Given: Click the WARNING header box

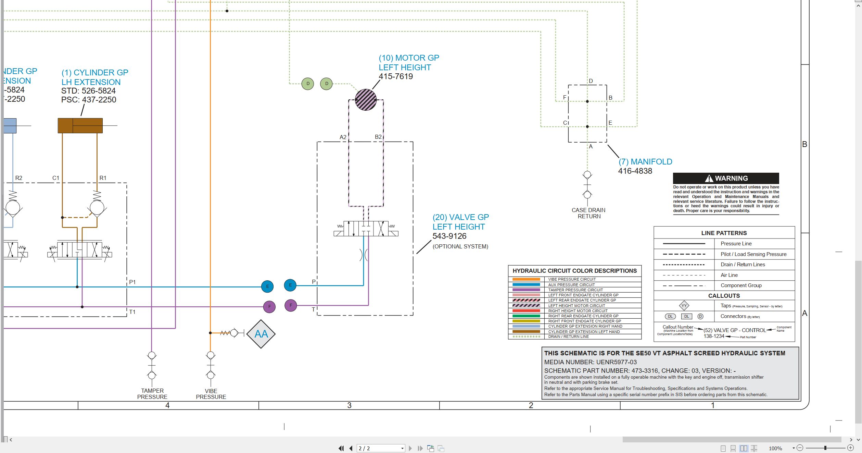Looking at the screenshot, I should coord(726,178).
